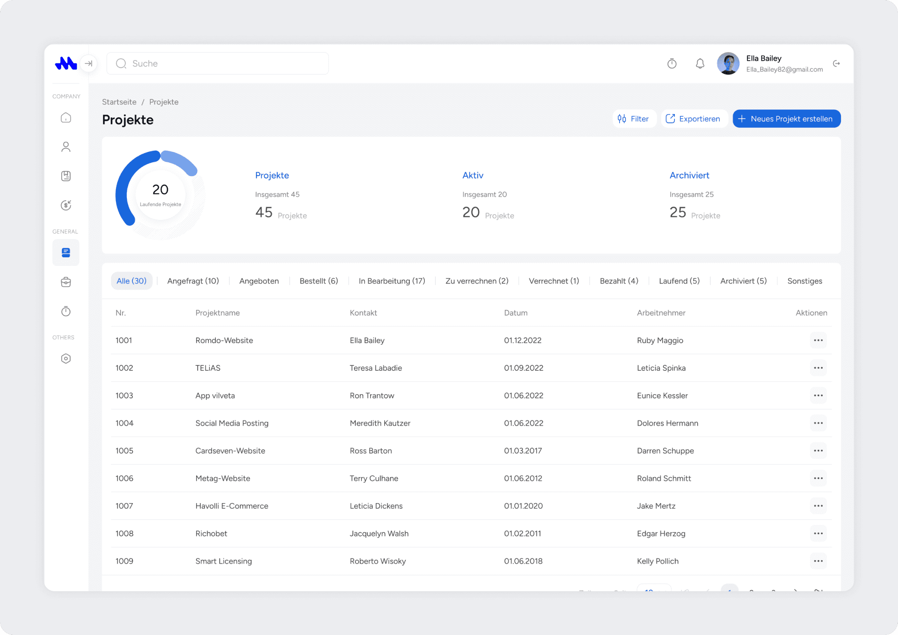
Task: Click the timer icon in top bar
Action: click(x=672, y=63)
